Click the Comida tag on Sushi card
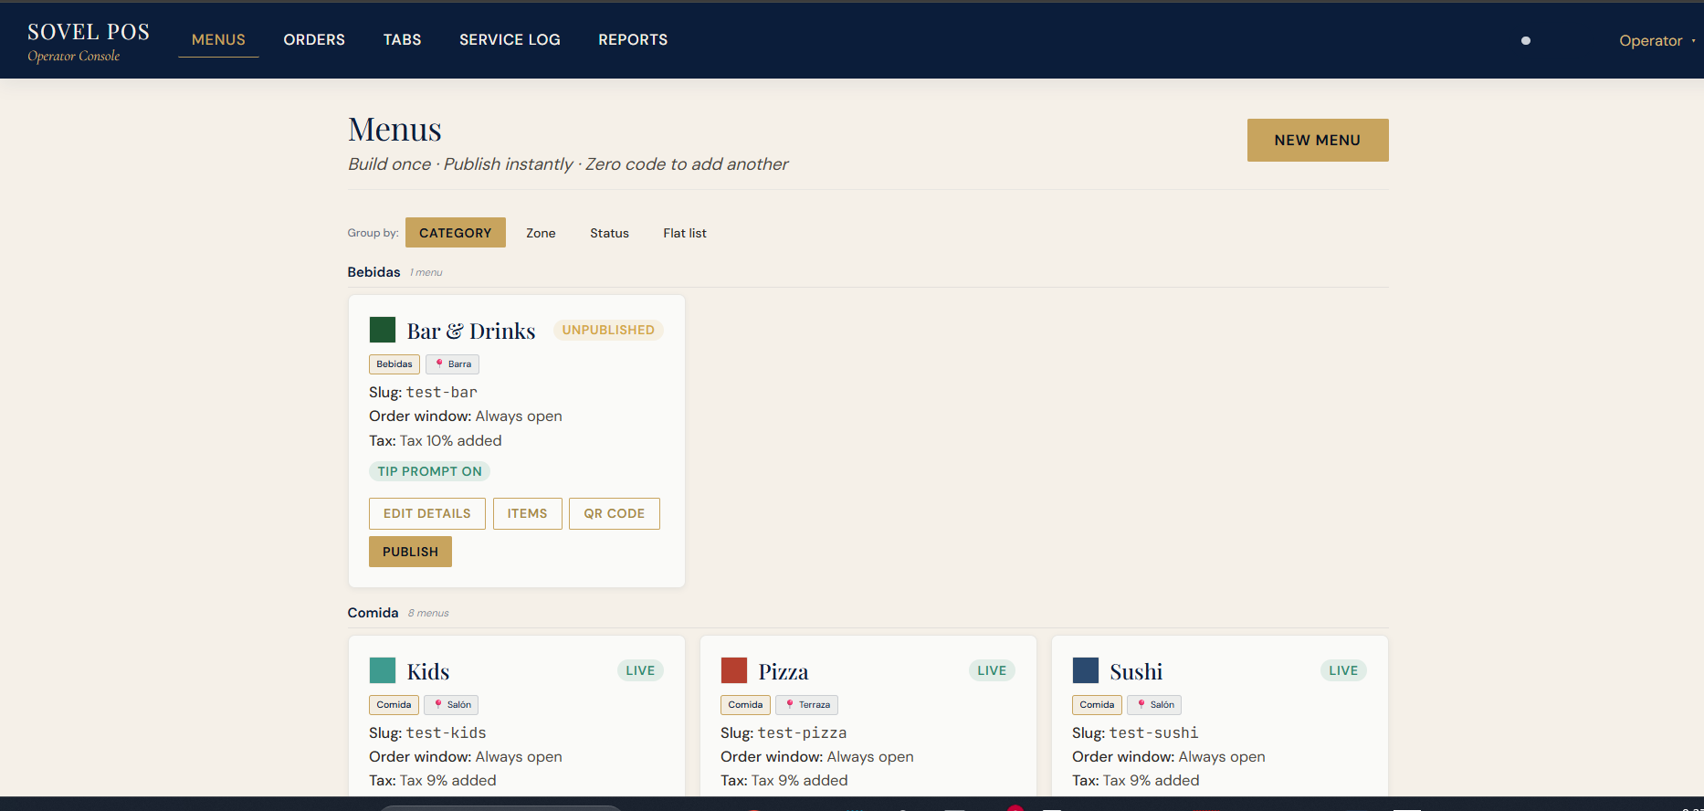 pos(1097,705)
